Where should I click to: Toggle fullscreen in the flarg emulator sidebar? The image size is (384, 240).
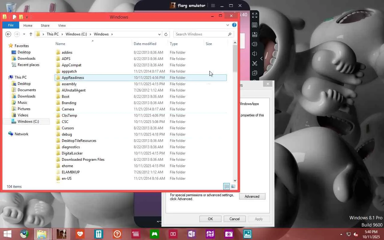pyautogui.click(x=254, y=15)
